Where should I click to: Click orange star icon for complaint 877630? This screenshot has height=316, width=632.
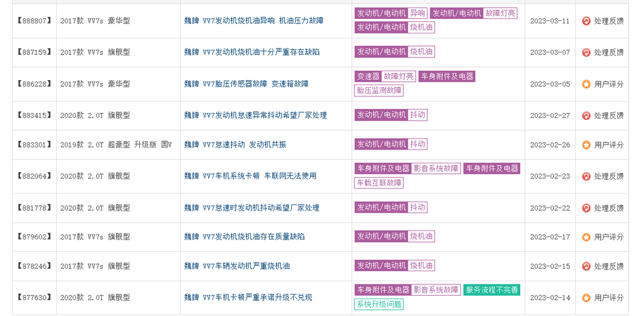[586, 297]
